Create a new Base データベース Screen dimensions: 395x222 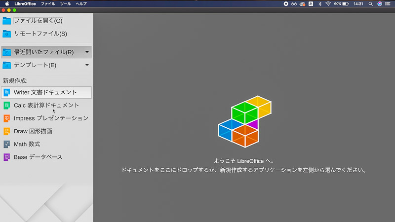46,157
